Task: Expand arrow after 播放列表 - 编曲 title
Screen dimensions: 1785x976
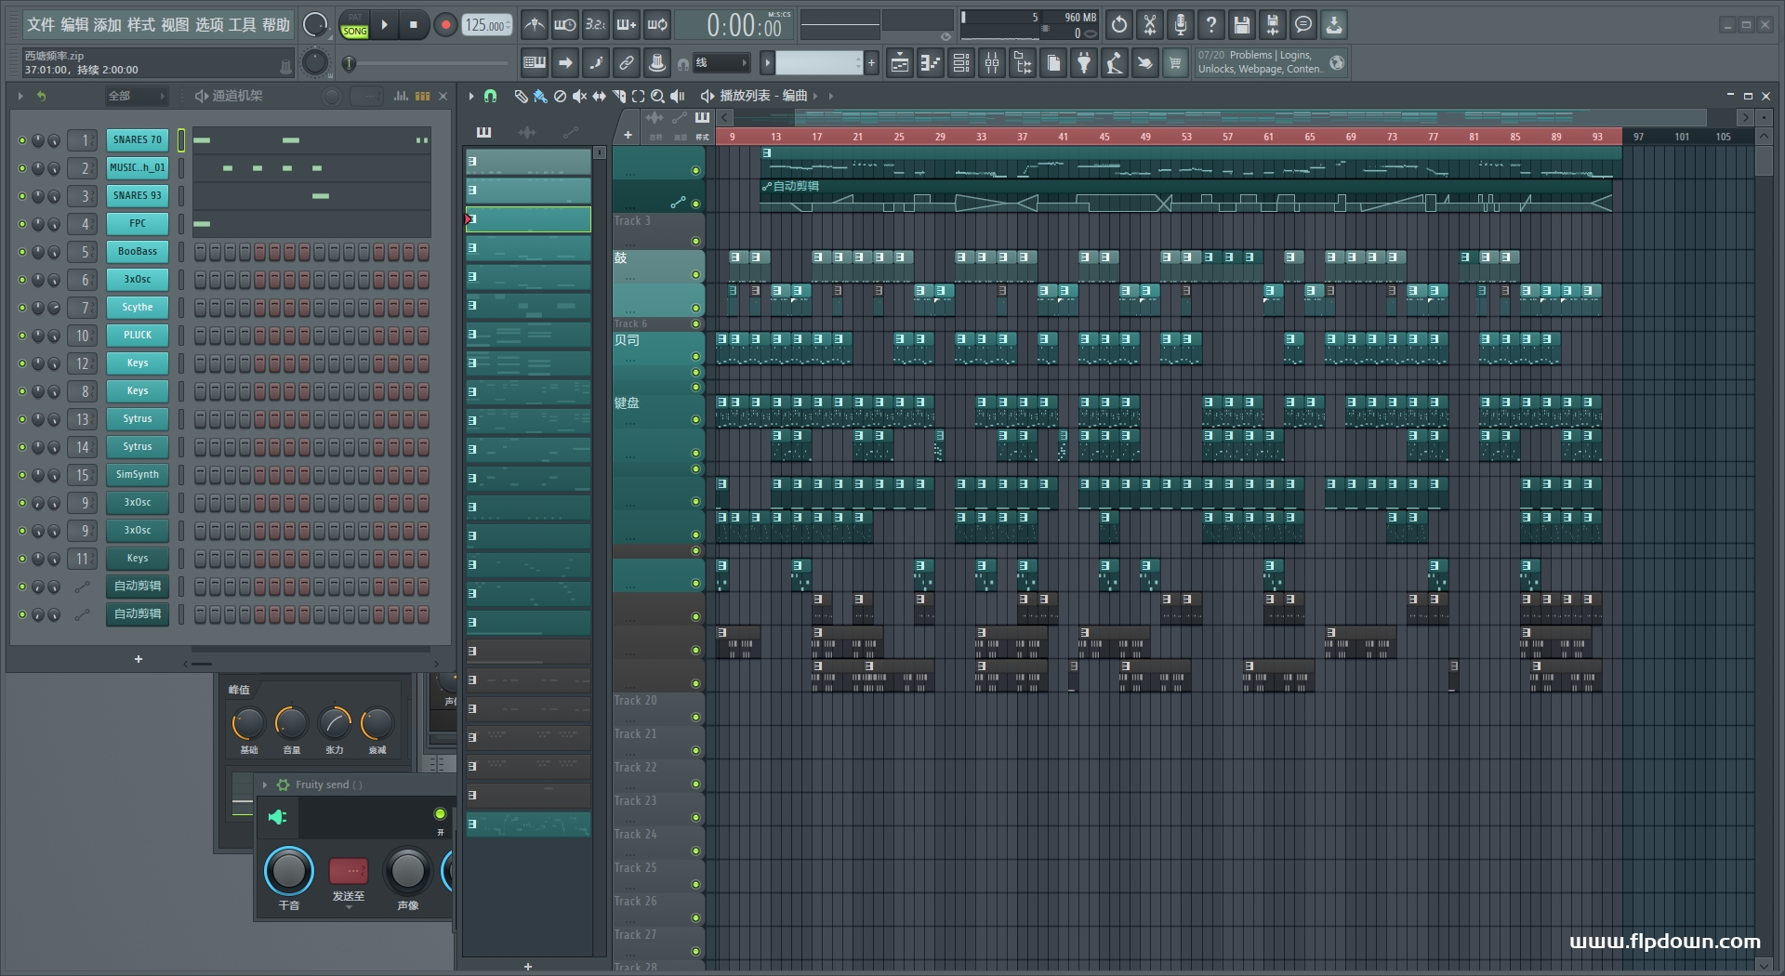Action: pos(815,96)
